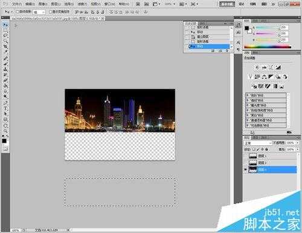This screenshot has height=233, width=302.
Task: Toggle lock transparent pixels in Layers panel
Action: point(254,149)
